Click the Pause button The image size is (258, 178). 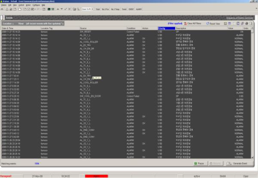200,163
